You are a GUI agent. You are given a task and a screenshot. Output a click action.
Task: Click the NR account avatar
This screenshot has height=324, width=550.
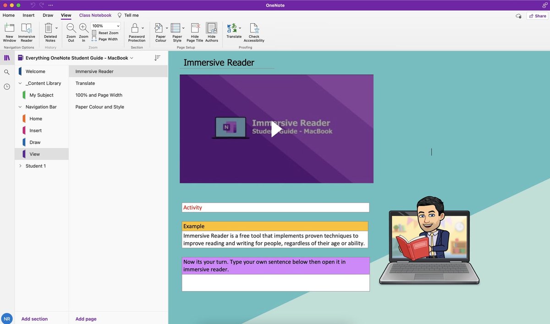click(x=7, y=319)
